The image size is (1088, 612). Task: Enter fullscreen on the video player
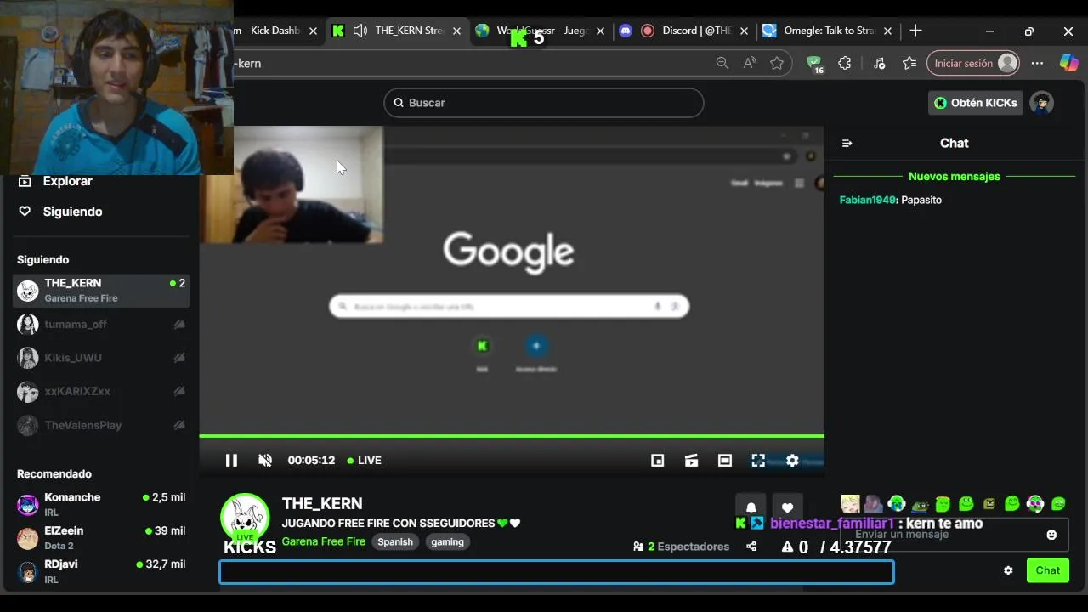pos(758,460)
